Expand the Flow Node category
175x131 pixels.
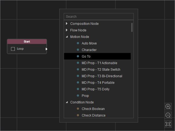[67, 30]
